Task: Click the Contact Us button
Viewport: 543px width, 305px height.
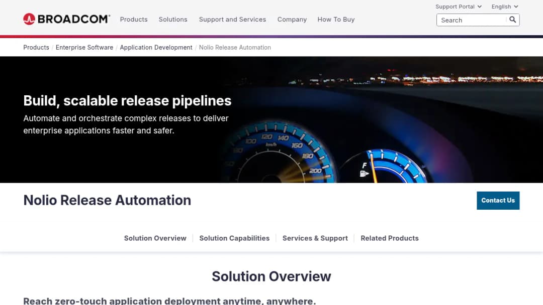Action: click(x=498, y=200)
